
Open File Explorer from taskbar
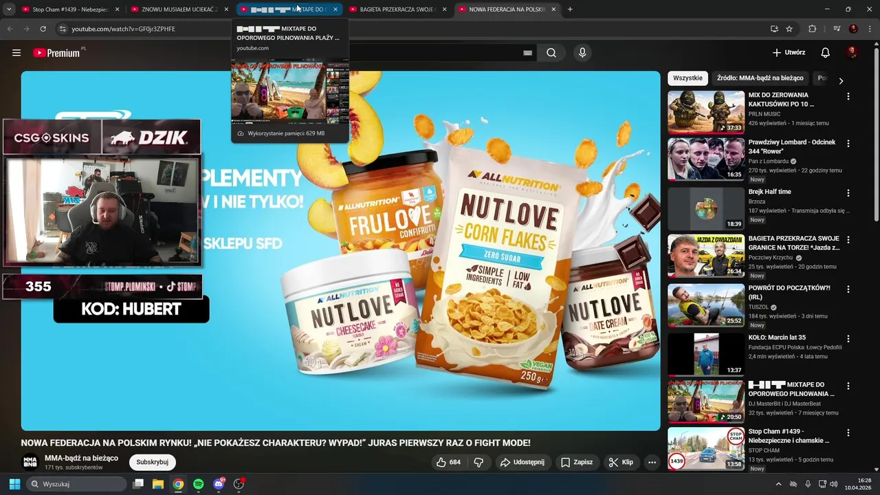[x=158, y=484]
